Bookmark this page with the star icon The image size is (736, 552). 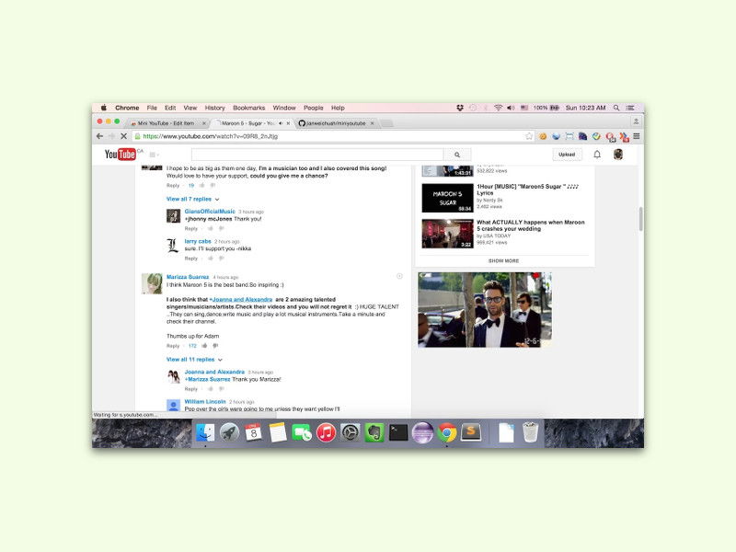(529, 136)
